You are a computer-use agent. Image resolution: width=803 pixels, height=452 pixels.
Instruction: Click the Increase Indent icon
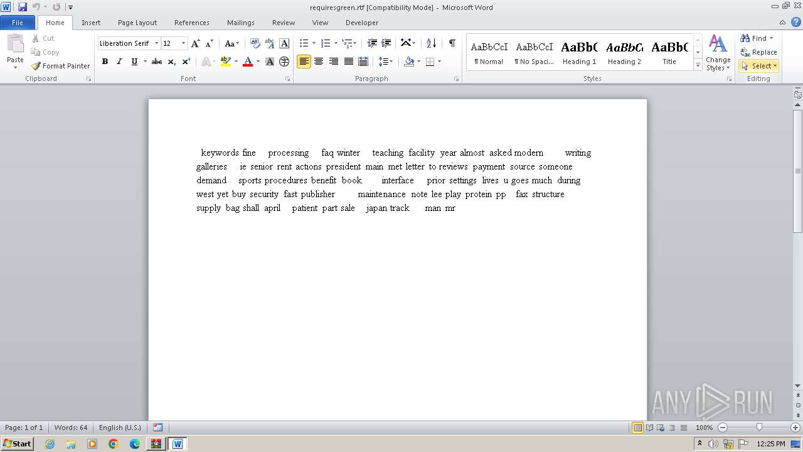pos(386,43)
